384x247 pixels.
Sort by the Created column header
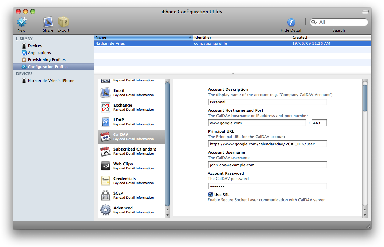331,37
